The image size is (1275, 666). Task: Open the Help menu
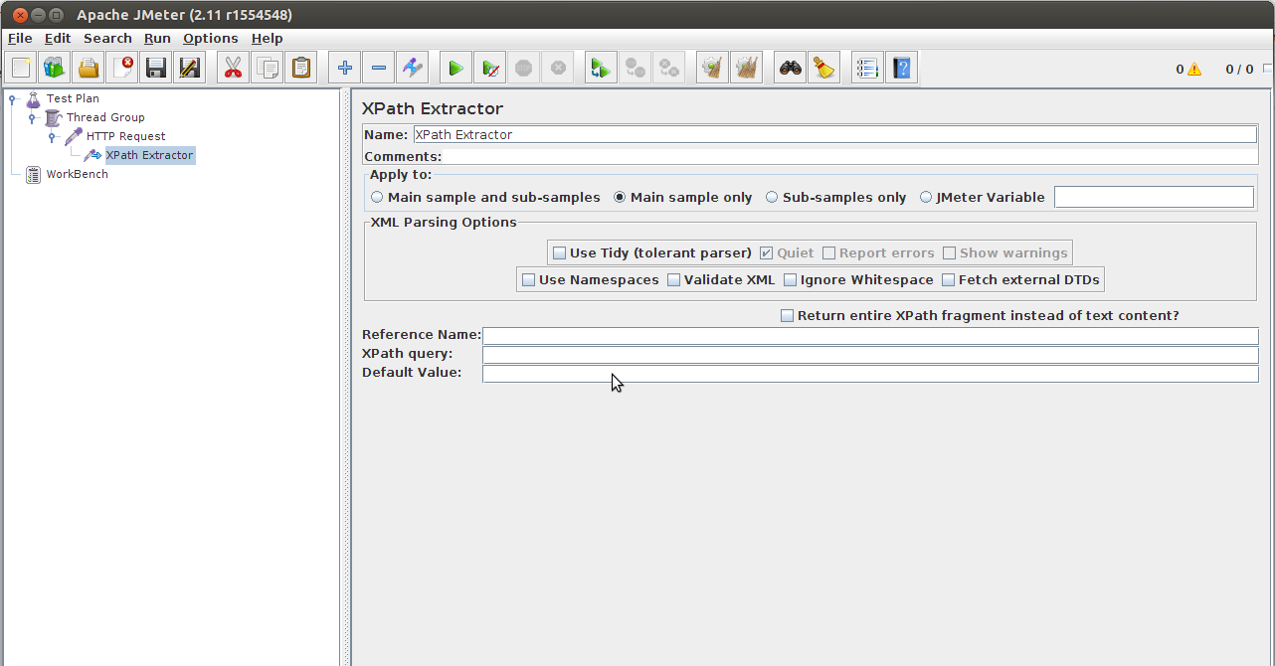coord(267,38)
